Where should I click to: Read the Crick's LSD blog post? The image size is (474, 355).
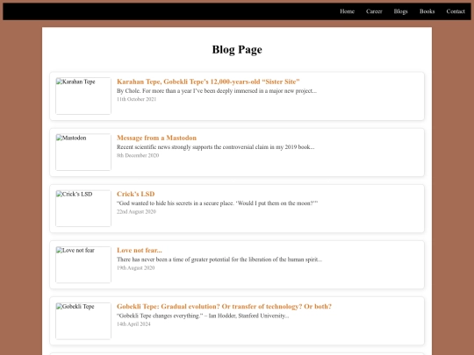tap(136, 194)
